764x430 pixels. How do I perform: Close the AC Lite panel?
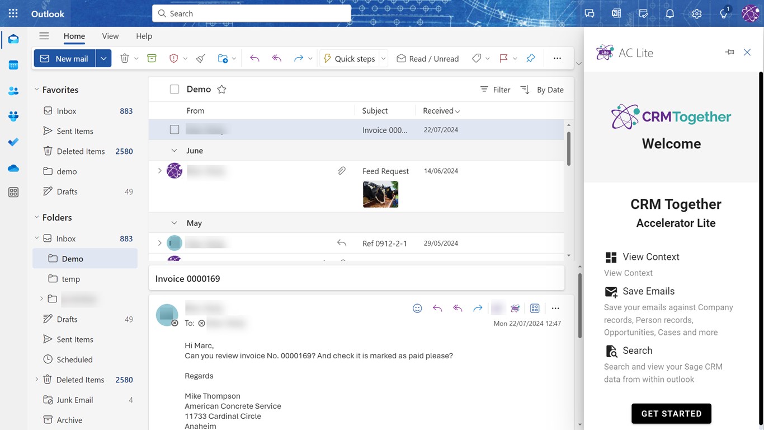click(x=747, y=52)
